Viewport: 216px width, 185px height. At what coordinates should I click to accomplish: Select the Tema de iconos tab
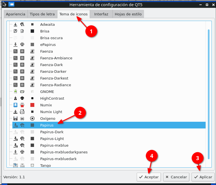pos(73,14)
